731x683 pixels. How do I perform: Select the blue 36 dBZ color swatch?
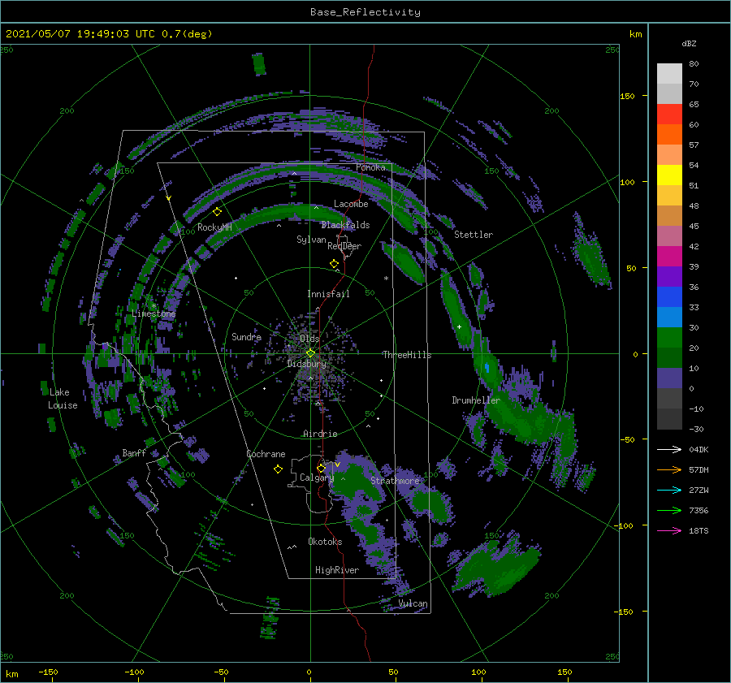(x=669, y=296)
